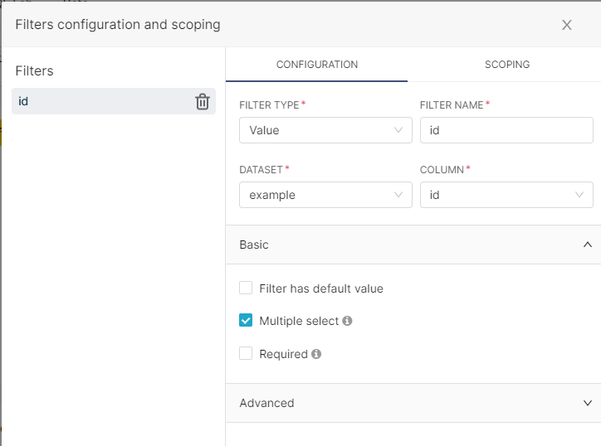
Task: Expand the Advanced section chevron
Action: click(588, 403)
